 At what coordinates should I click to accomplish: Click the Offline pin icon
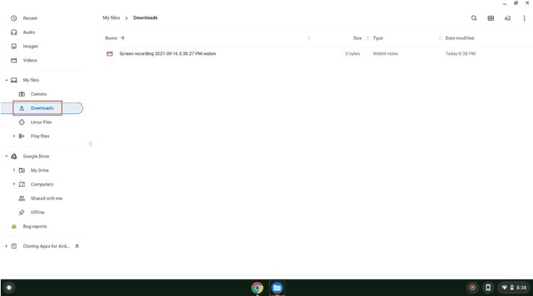tap(22, 212)
